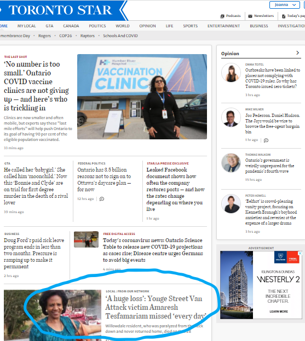Read the 'No number is too small' headline

[x=36, y=86]
